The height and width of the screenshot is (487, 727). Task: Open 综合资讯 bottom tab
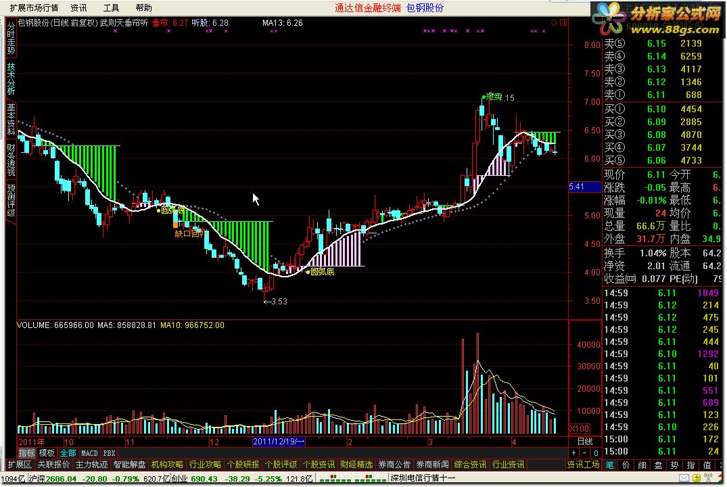(x=470, y=465)
